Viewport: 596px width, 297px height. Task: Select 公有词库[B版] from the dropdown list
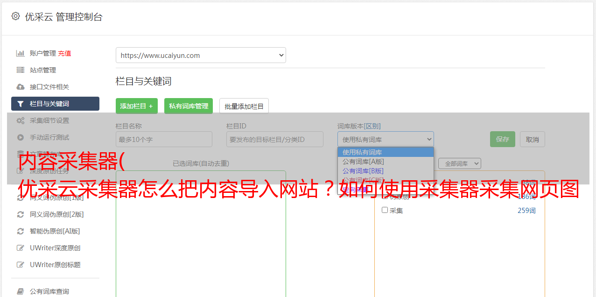pyautogui.click(x=386, y=171)
